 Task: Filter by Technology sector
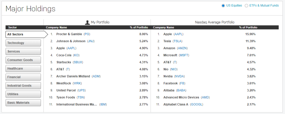pos(23,43)
